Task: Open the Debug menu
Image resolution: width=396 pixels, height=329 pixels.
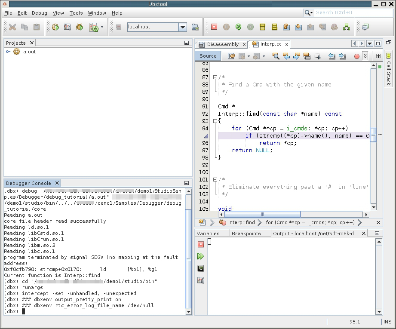Action: click(x=40, y=13)
